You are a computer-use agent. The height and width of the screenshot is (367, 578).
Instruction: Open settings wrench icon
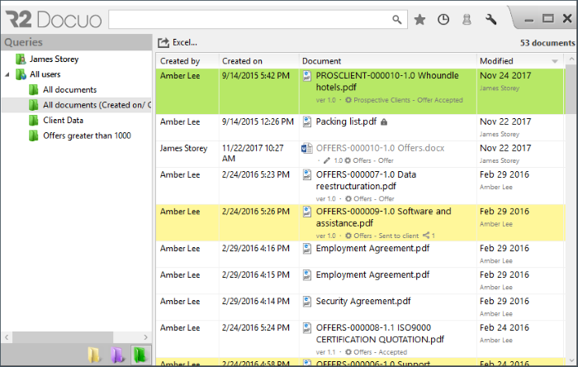490,20
